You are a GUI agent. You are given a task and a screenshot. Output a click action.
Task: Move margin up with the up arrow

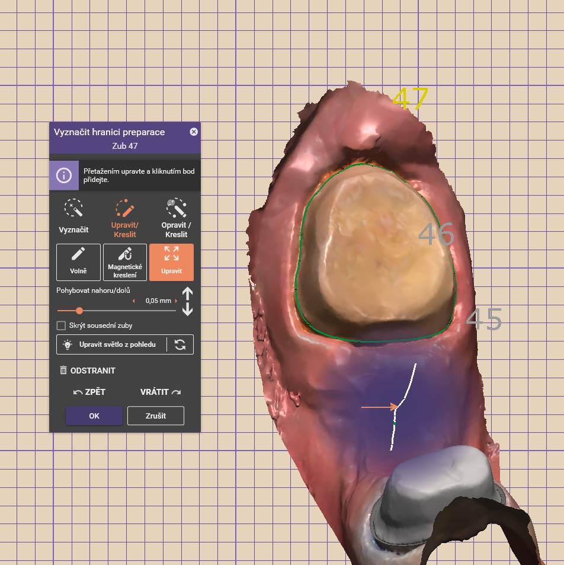(x=188, y=294)
